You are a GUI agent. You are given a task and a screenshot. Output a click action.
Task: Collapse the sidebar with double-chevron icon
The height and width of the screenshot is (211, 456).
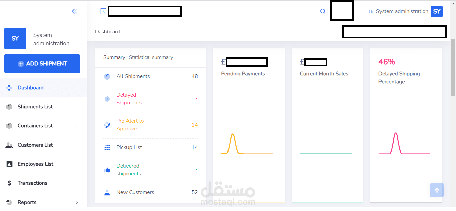pos(74,11)
